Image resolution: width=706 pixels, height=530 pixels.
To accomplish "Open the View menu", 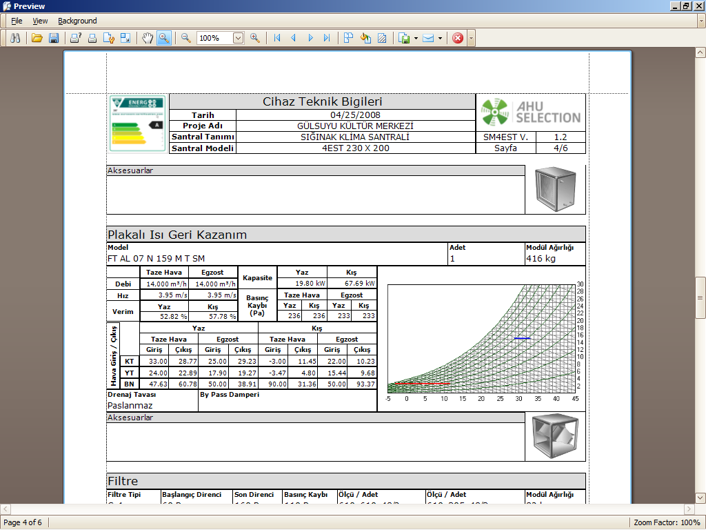I will point(40,21).
